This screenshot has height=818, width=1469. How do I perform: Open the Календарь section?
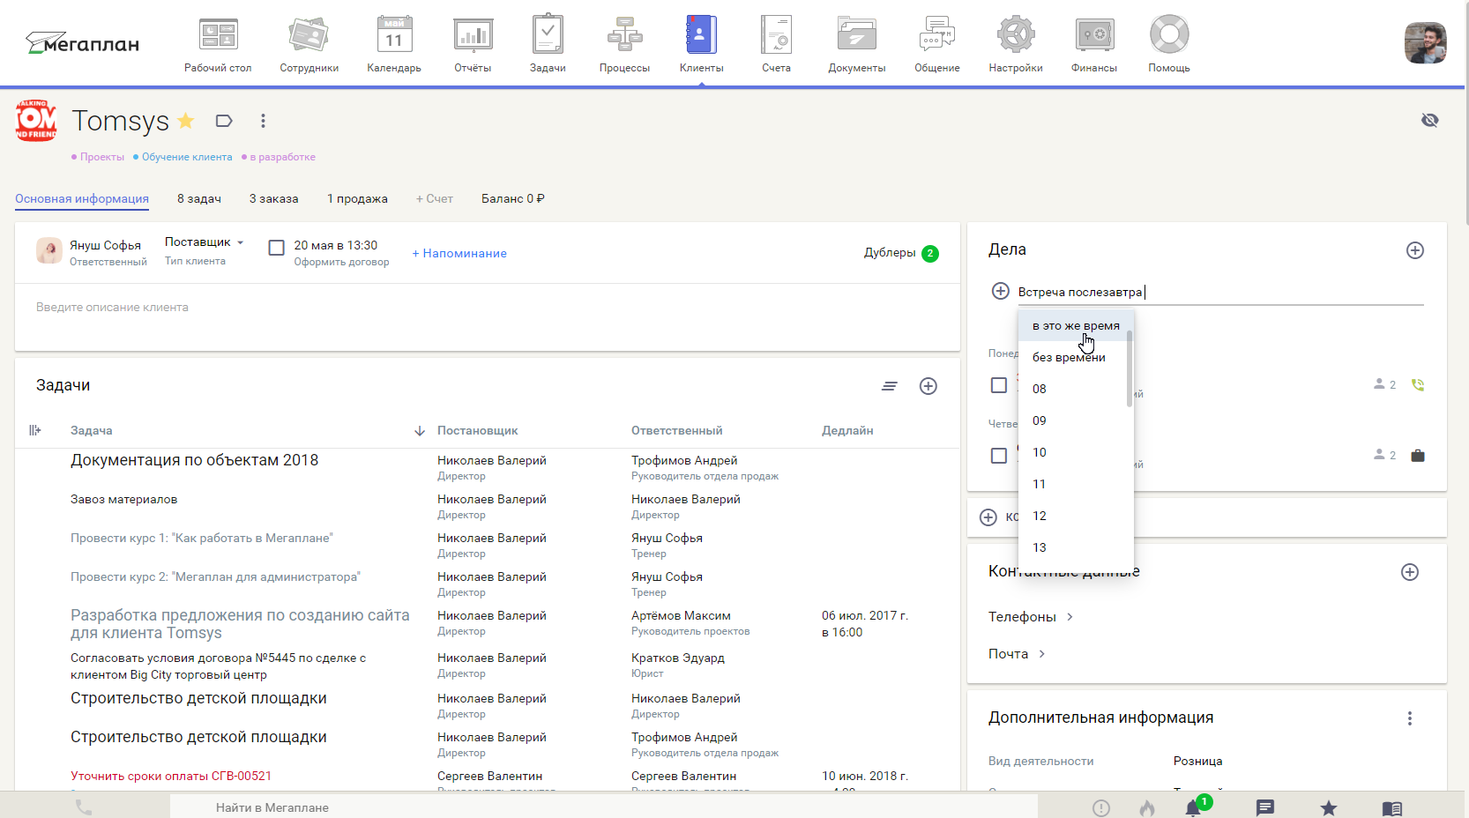click(x=394, y=44)
